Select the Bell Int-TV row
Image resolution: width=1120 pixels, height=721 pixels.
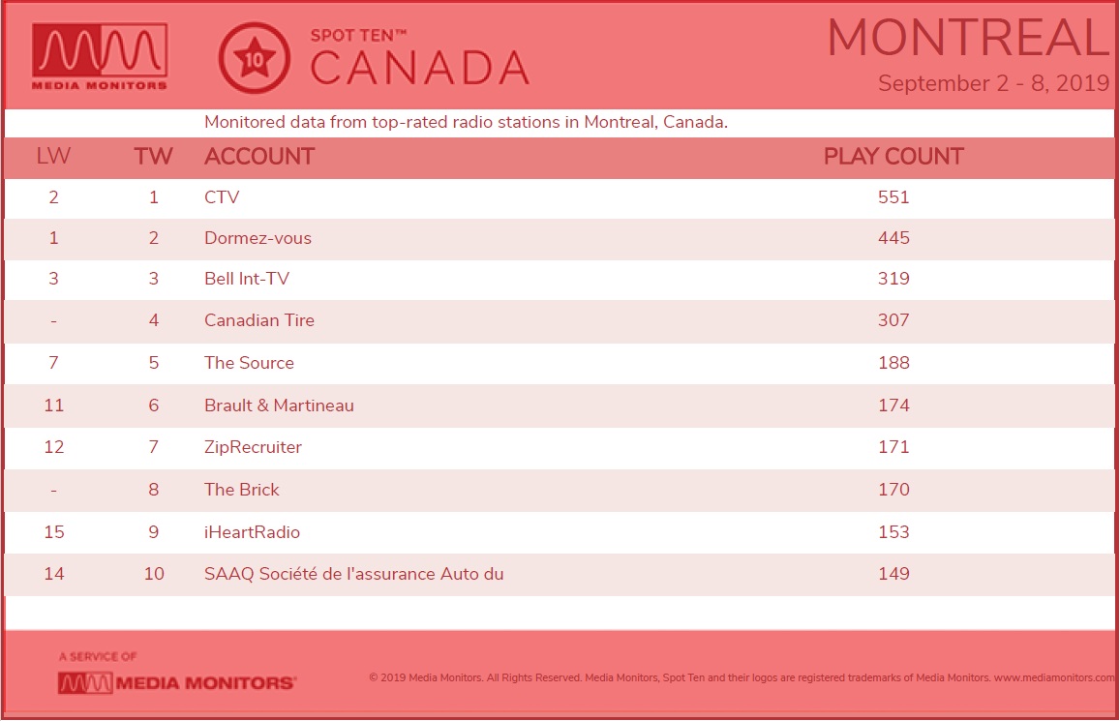pos(560,279)
